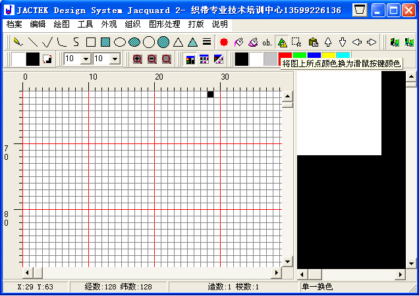The width and height of the screenshot is (419, 296).
Task: Select the straight line tool
Action: pyautogui.click(x=33, y=42)
